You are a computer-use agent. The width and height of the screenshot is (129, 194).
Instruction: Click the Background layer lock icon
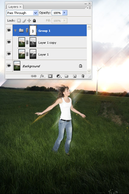[x=80, y=66]
